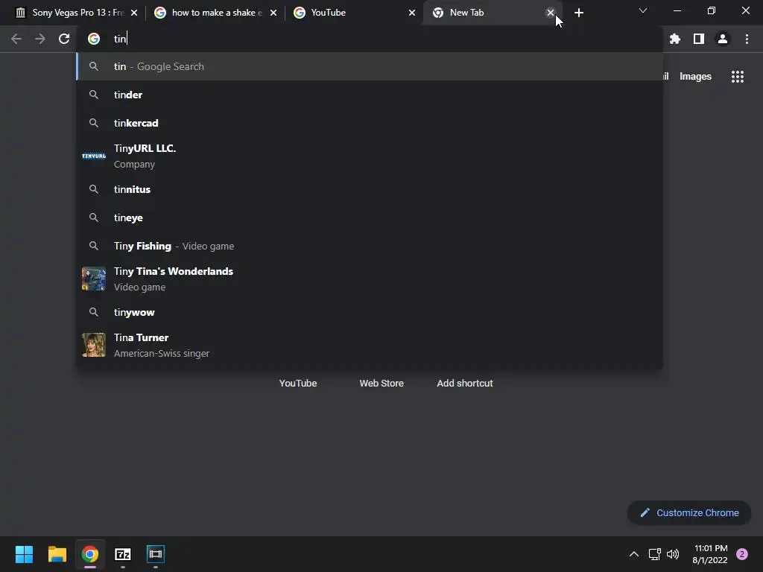Image resolution: width=763 pixels, height=572 pixels.
Task: Go forward with the forward arrow
Action: click(40, 39)
